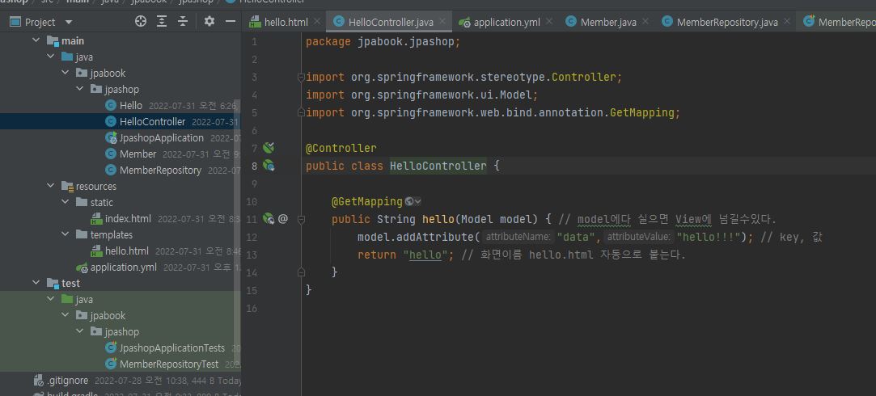876x396 pixels.
Task: Click the Collapse All icon in Project panel
Action: [x=184, y=22]
